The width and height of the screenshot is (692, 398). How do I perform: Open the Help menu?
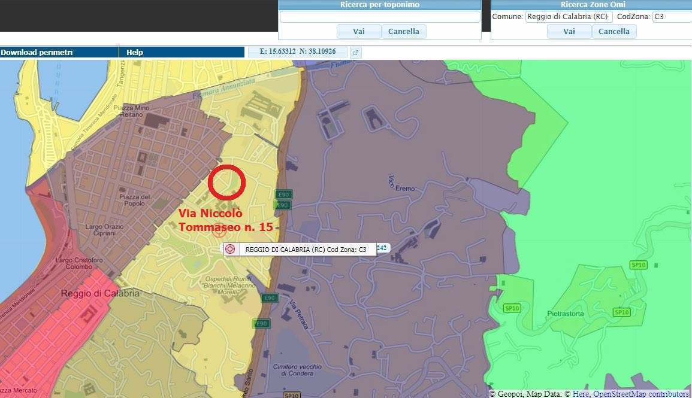[135, 53]
